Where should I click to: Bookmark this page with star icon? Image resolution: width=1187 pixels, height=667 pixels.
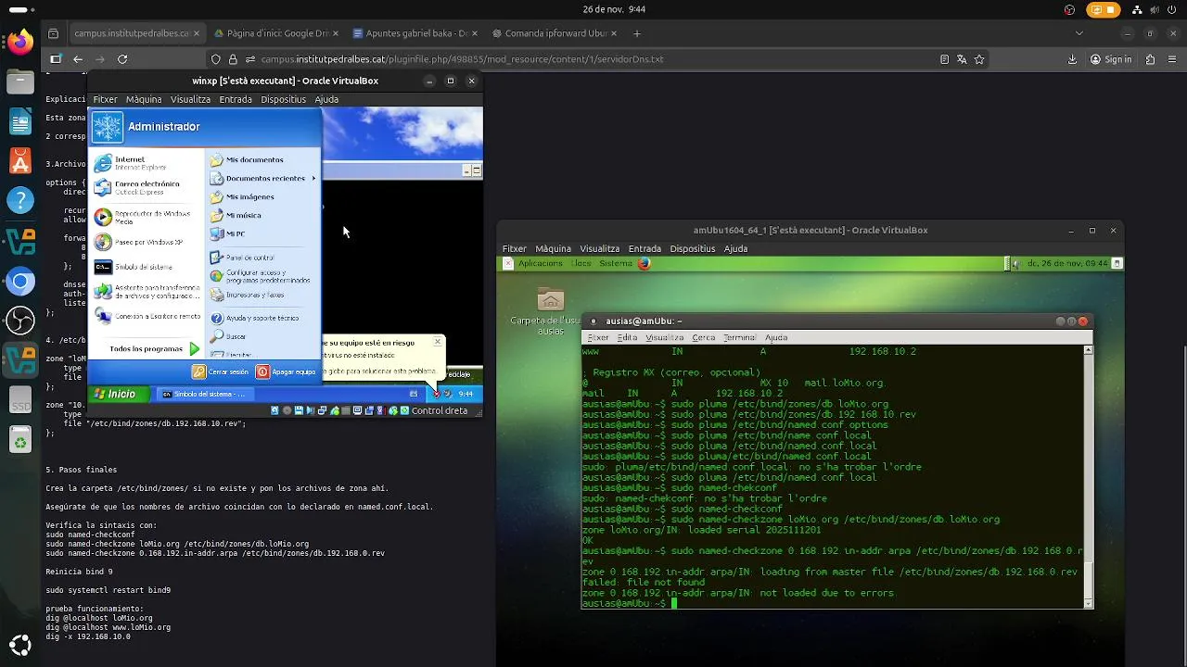click(979, 59)
